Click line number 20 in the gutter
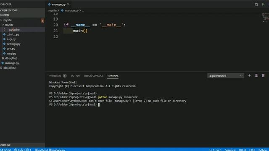 [x=55, y=25]
